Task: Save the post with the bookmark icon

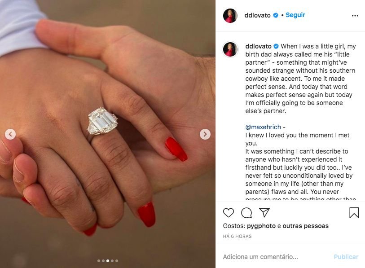Action: tap(354, 213)
